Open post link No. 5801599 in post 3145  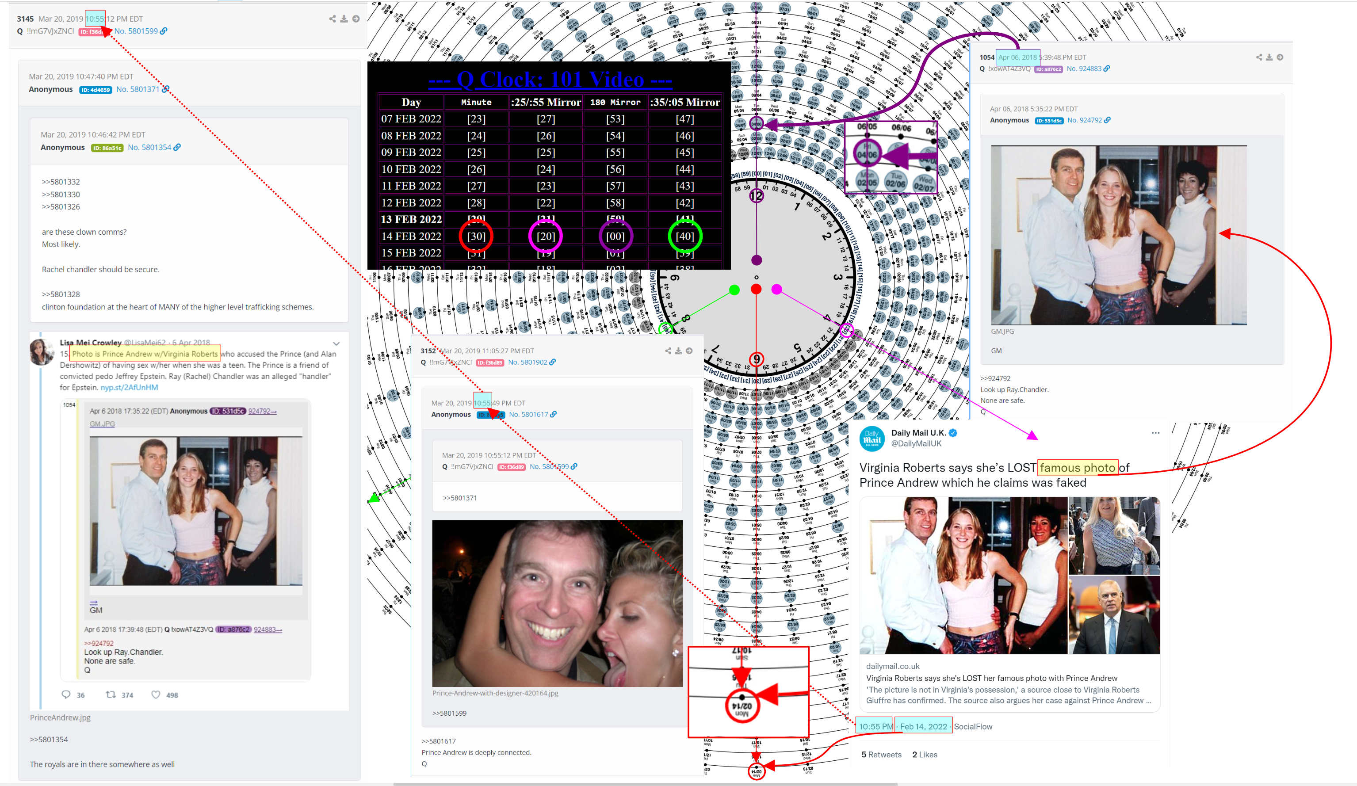pyautogui.click(x=136, y=31)
